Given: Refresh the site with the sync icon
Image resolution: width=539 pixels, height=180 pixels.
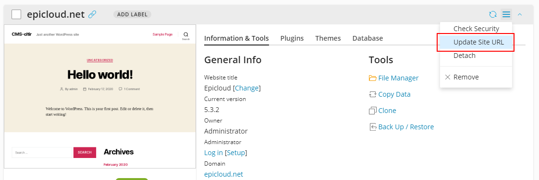Looking at the screenshot, I should tap(492, 14).
